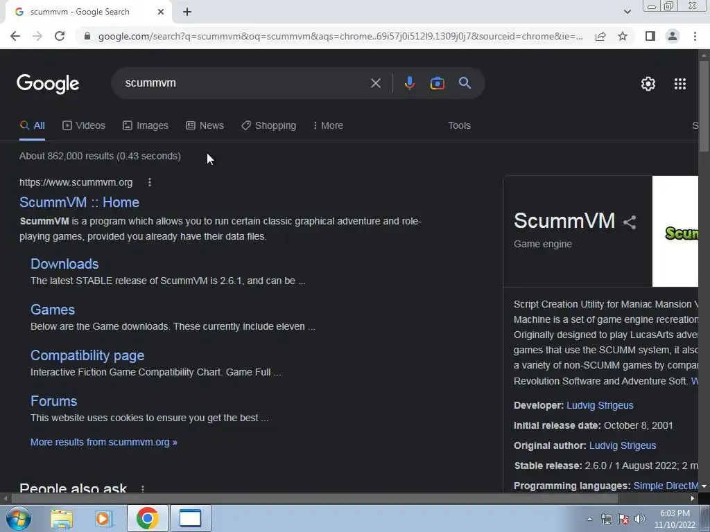
Task: Click the result count text
Action: pyautogui.click(x=100, y=156)
